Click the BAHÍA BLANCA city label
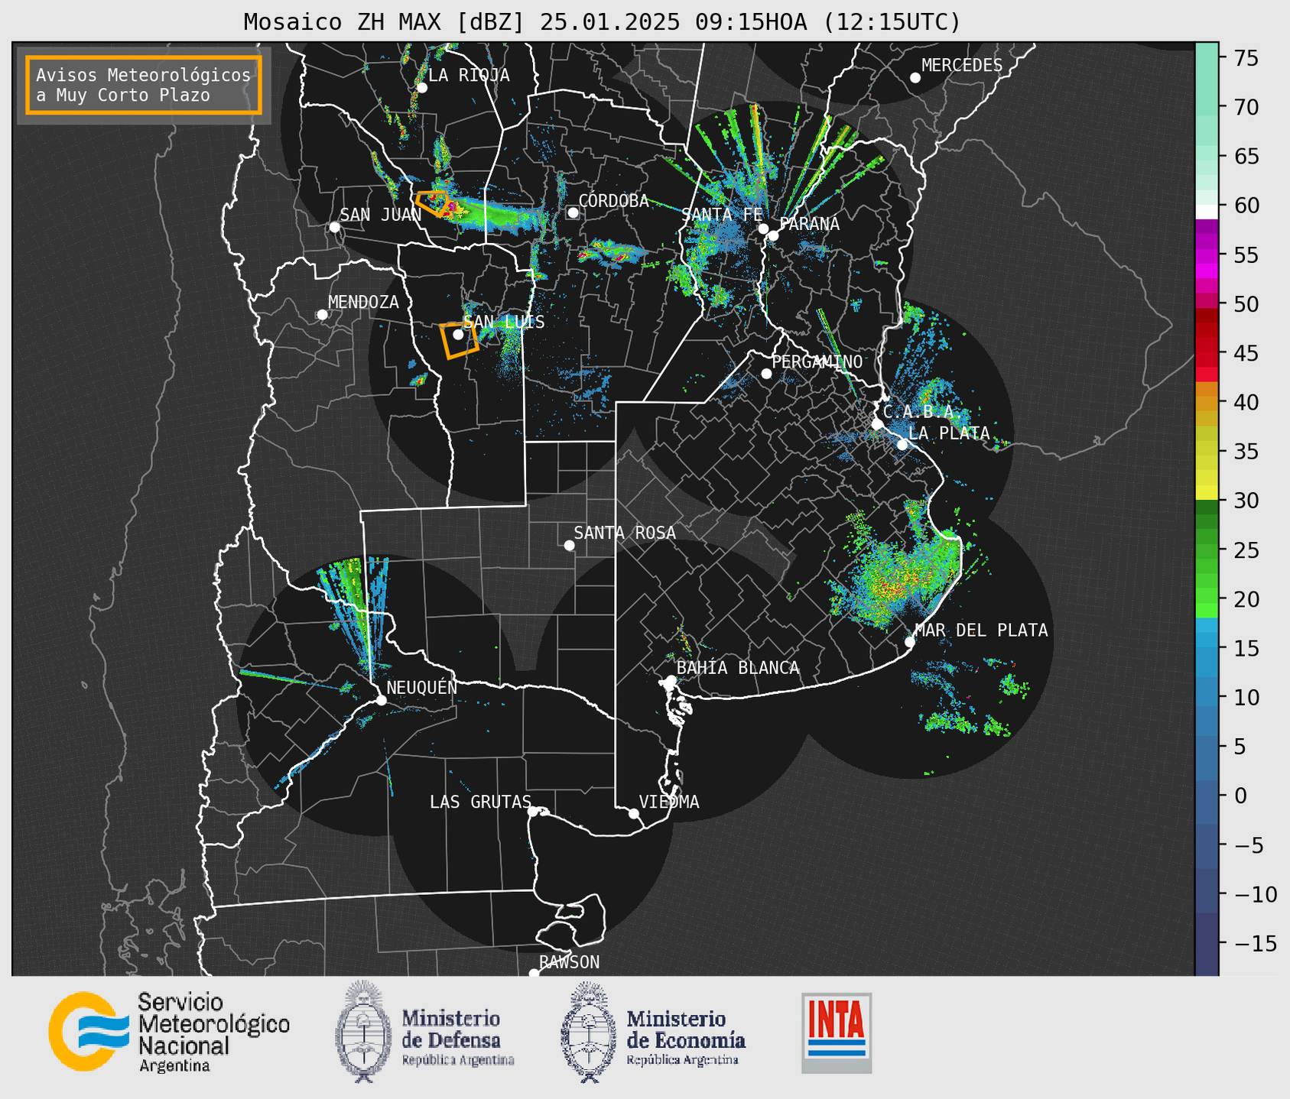This screenshot has height=1099, width=1290. coord(738,668)
